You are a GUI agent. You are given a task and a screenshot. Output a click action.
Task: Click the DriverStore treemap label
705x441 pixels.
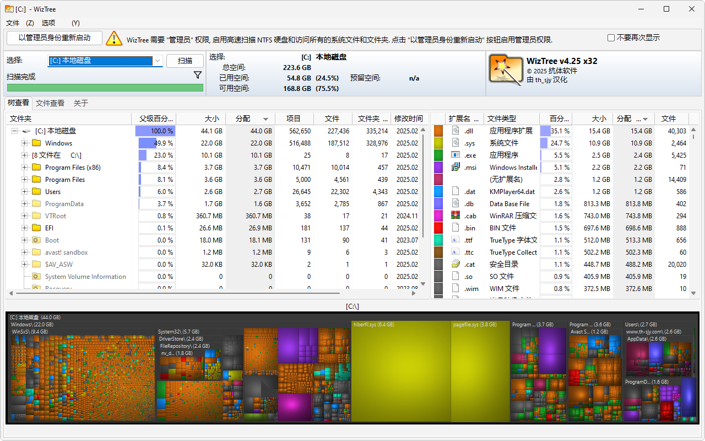pos(181,339)
